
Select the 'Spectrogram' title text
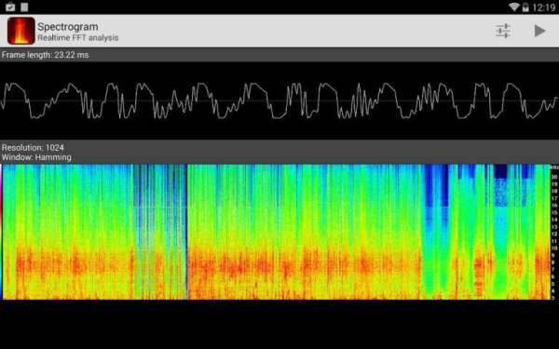click(68, 27)
